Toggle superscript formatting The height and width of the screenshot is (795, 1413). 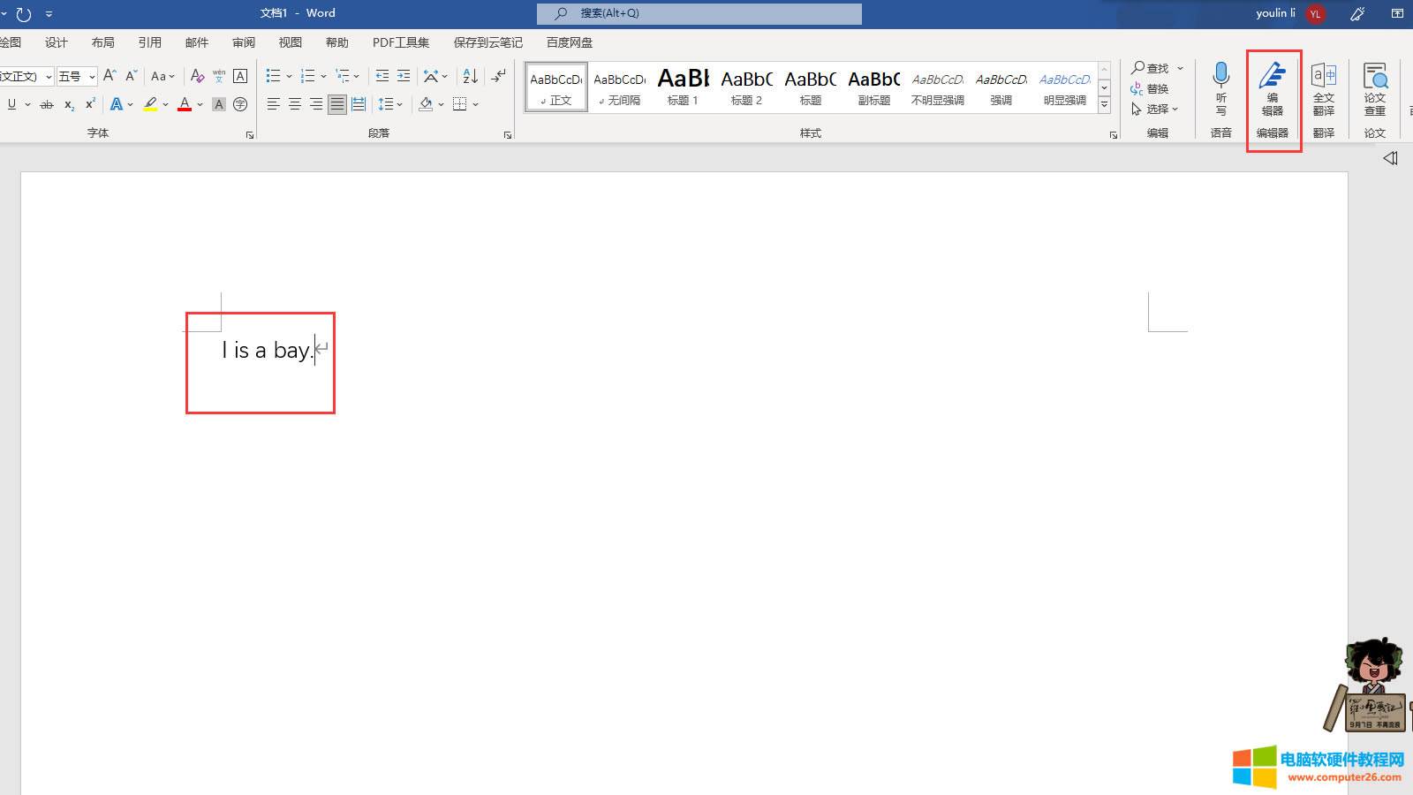[x=90, y=104]
